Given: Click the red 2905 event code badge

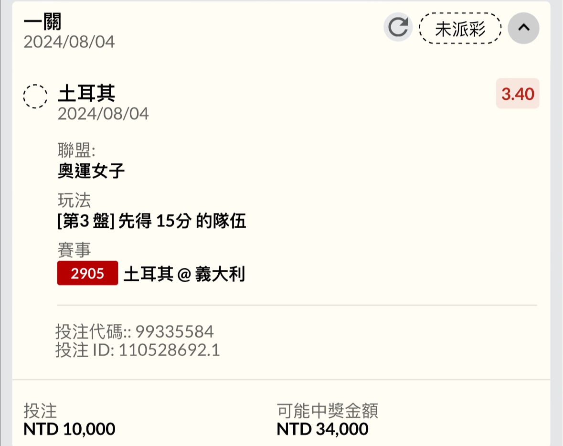Looking at the screenshot, I should 87,273.
